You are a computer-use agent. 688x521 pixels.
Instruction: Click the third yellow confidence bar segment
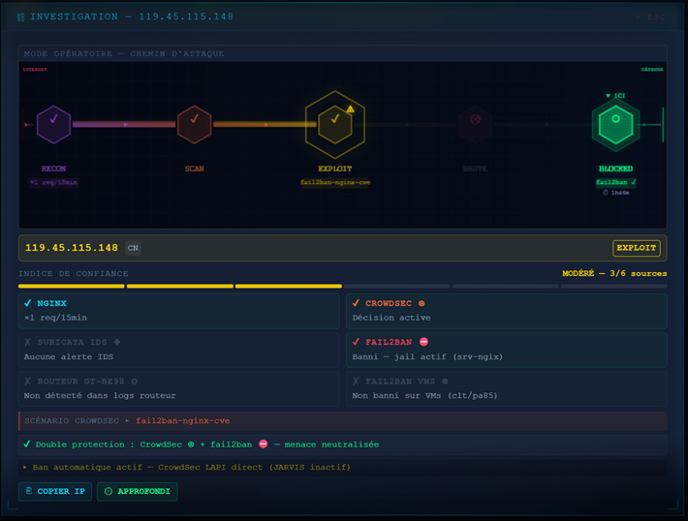click(x=288, y=287)
